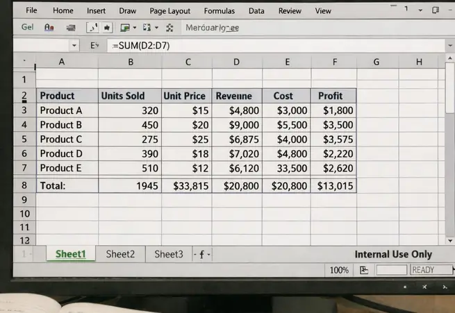Click the sheet navigation control left of Sheet1

point(26,254)
